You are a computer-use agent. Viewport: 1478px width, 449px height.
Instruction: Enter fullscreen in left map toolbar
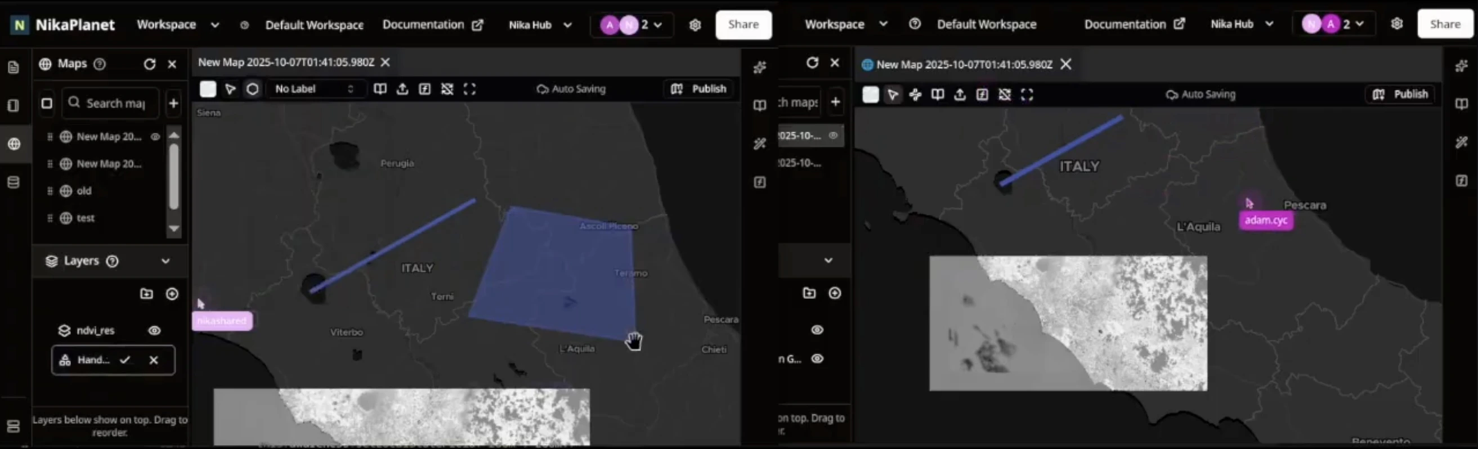click(x=469, y=89)
